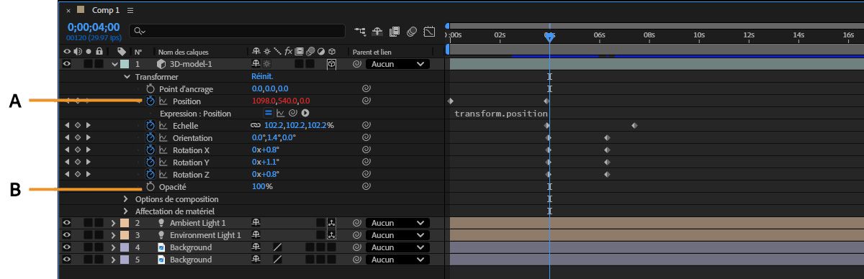Click the Echelle stopwatch icon
The height and width of the screenshot is (279, 864).
150,126
